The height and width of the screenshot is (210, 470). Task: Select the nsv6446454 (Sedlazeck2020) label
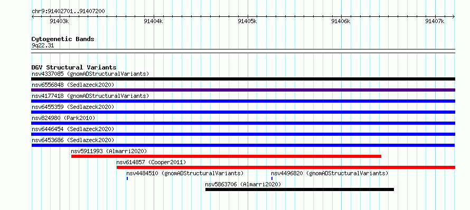click(x=73, y=129)
